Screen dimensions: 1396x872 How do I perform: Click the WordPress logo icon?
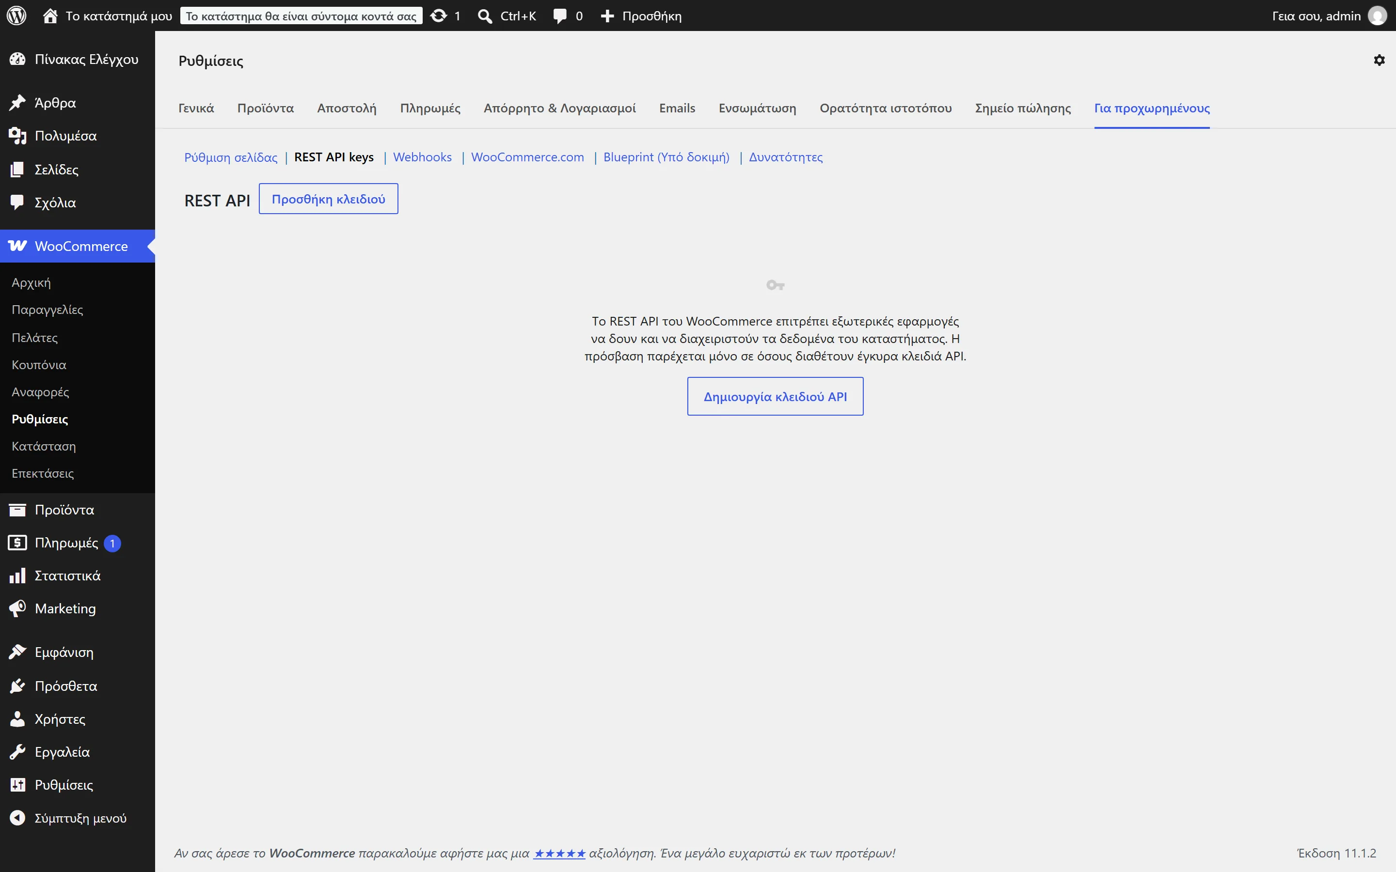point(17,16)
